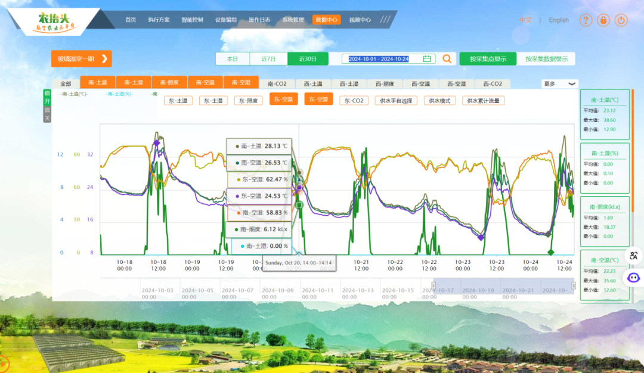Open the purple chatbot assistant icon
The width and height of the screenshot is (644, 373).
click(633, 278)
